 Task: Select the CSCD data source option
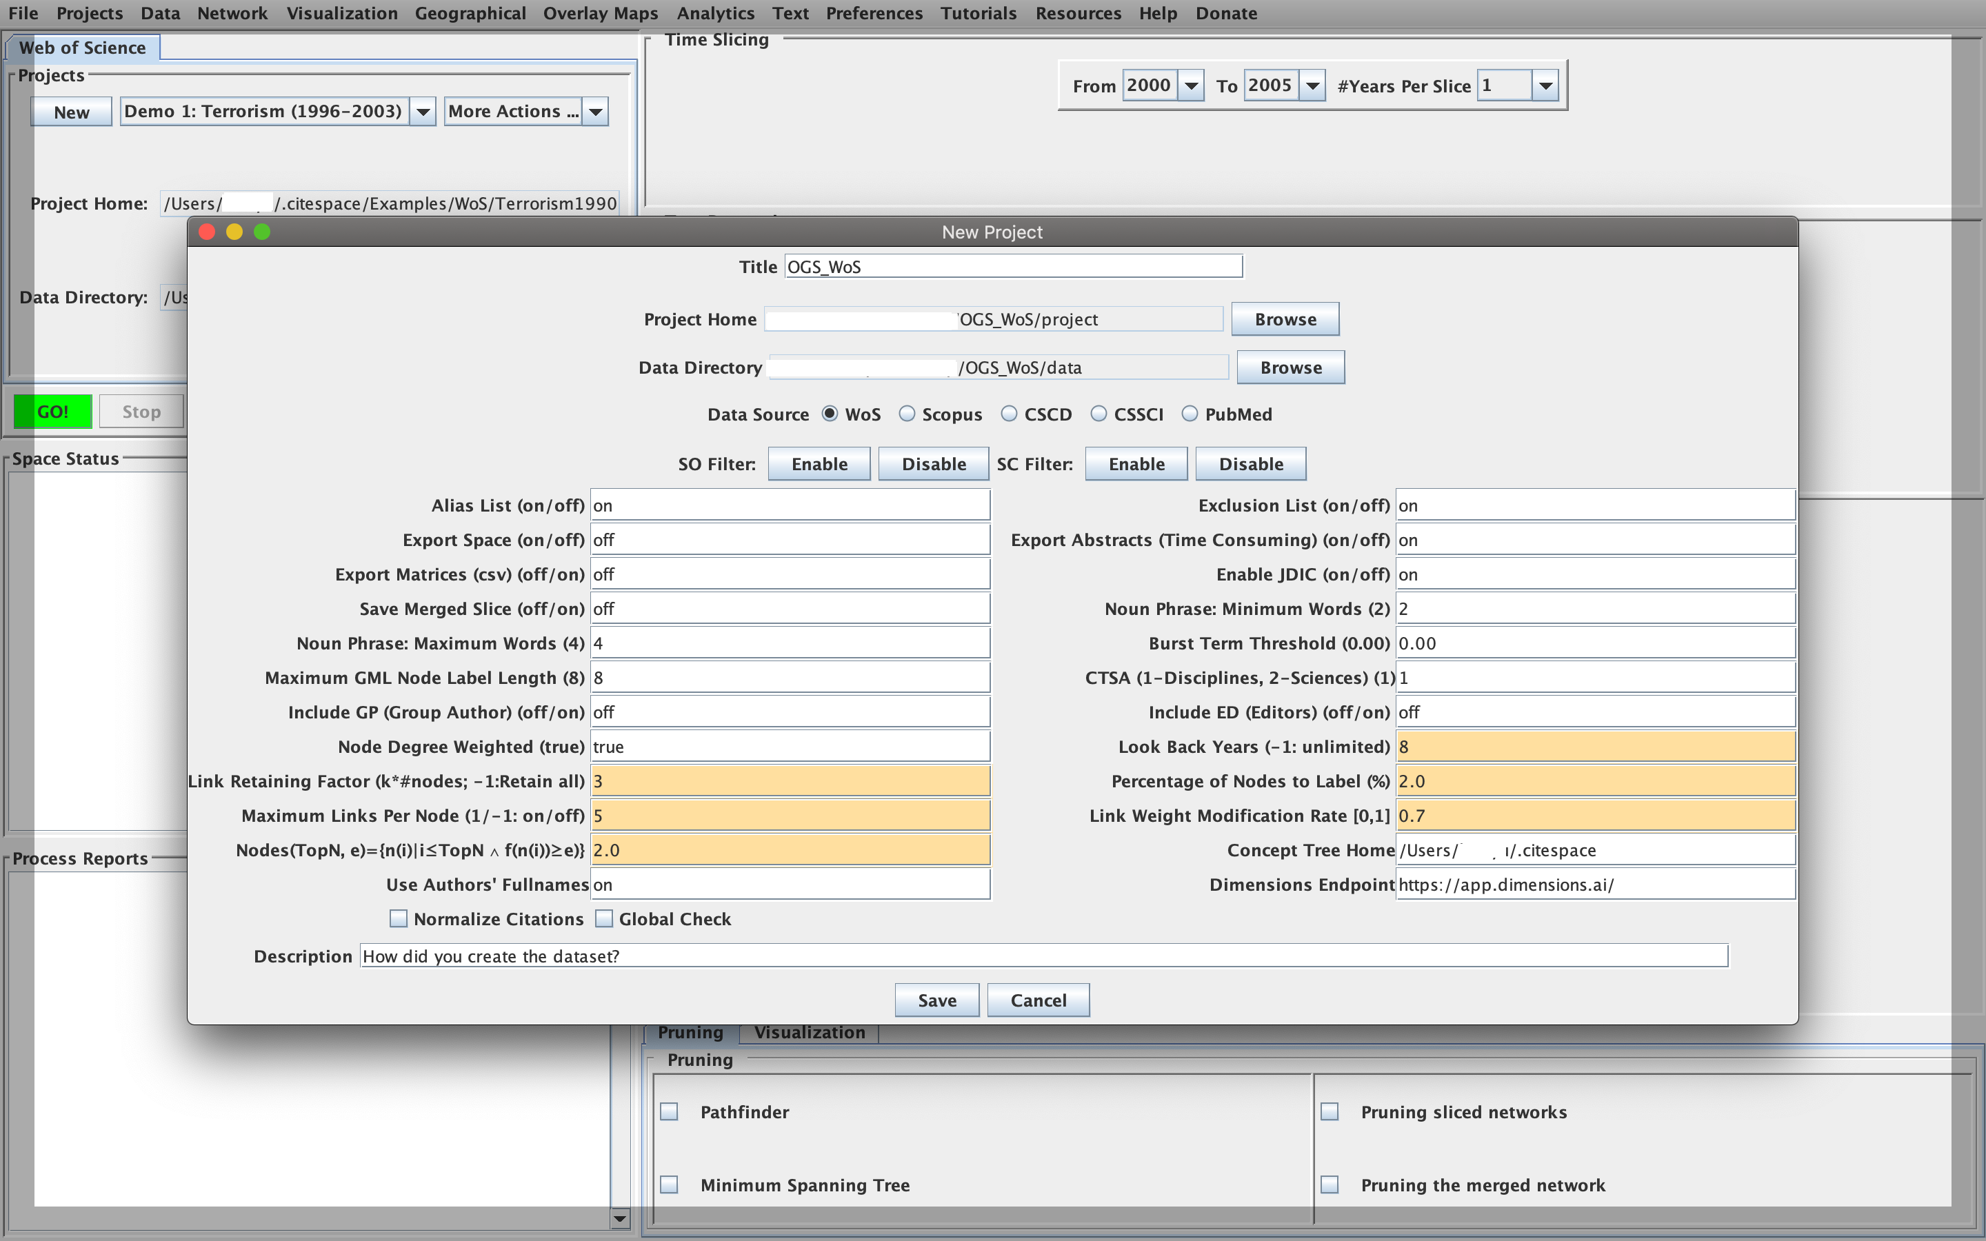[x=1010, y=414]
